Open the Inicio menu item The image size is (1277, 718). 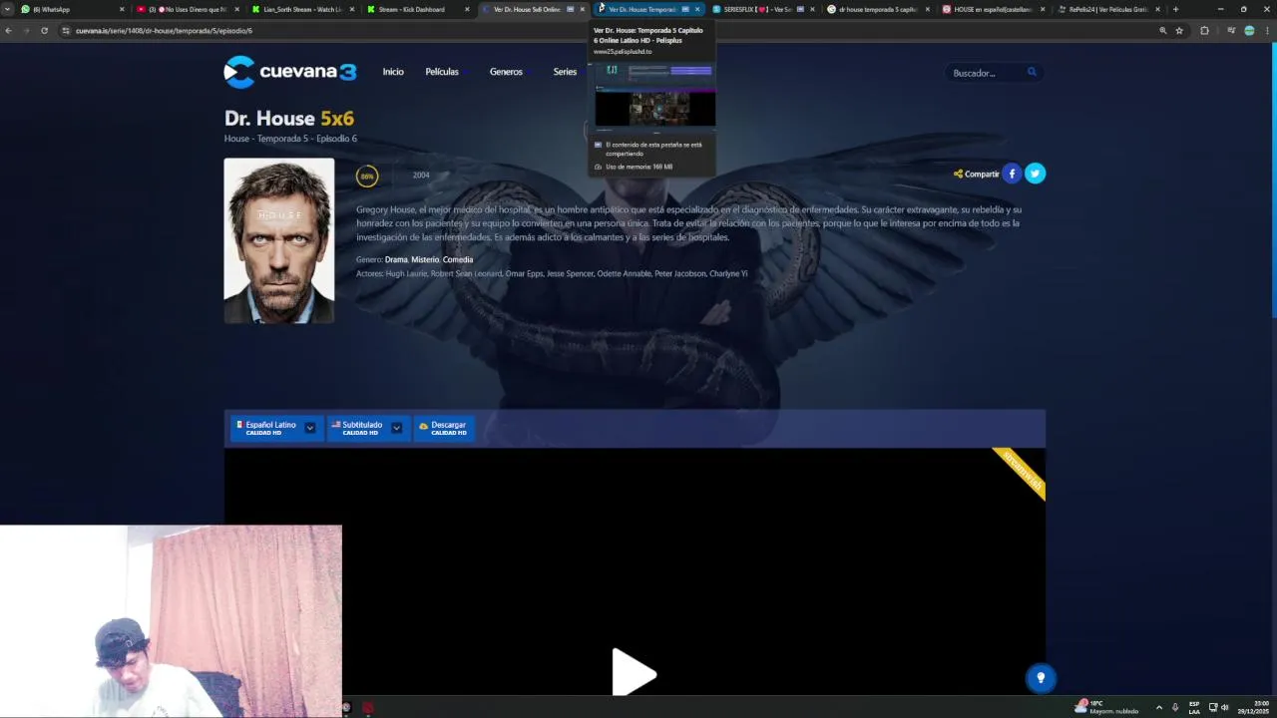tap(393, 72)
